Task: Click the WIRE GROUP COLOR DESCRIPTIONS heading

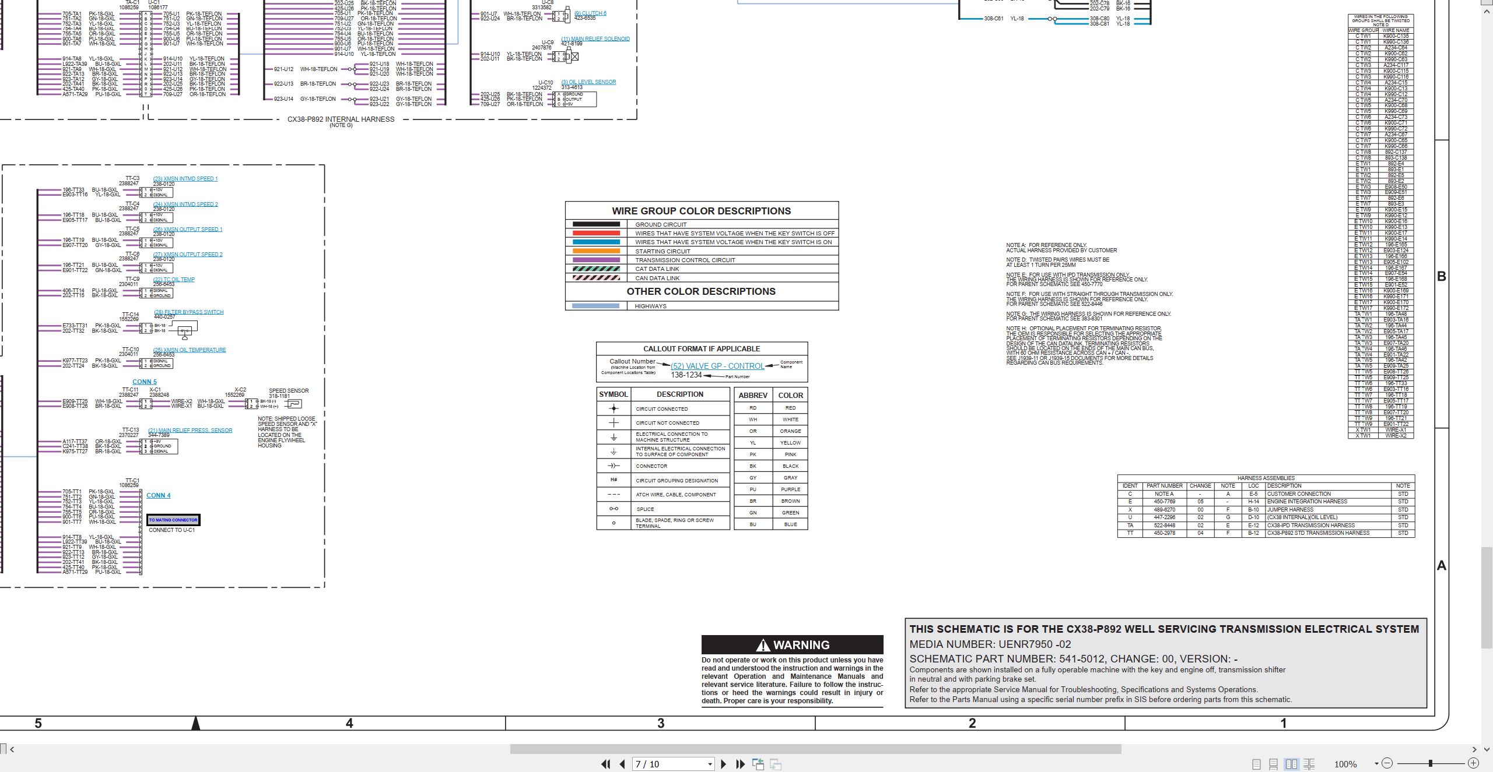Action: point(702,211)
